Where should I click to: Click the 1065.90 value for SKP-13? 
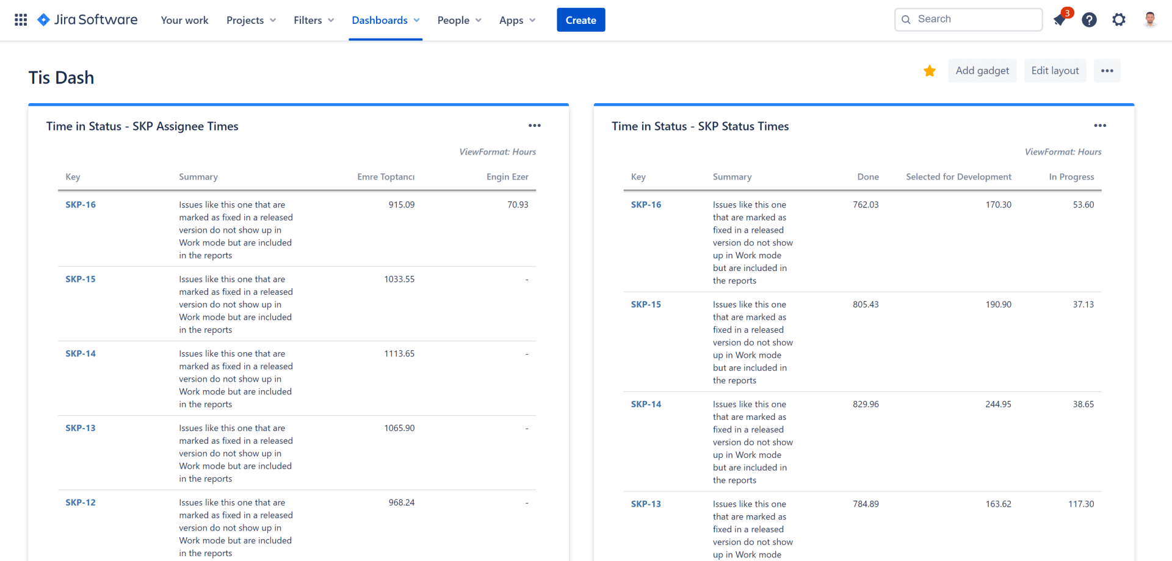coord(399,429)
